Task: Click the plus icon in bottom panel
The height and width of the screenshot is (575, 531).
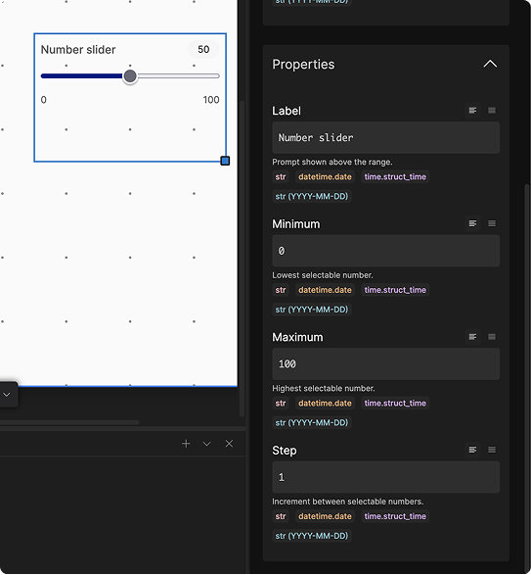Action: (x=186, y=444)
